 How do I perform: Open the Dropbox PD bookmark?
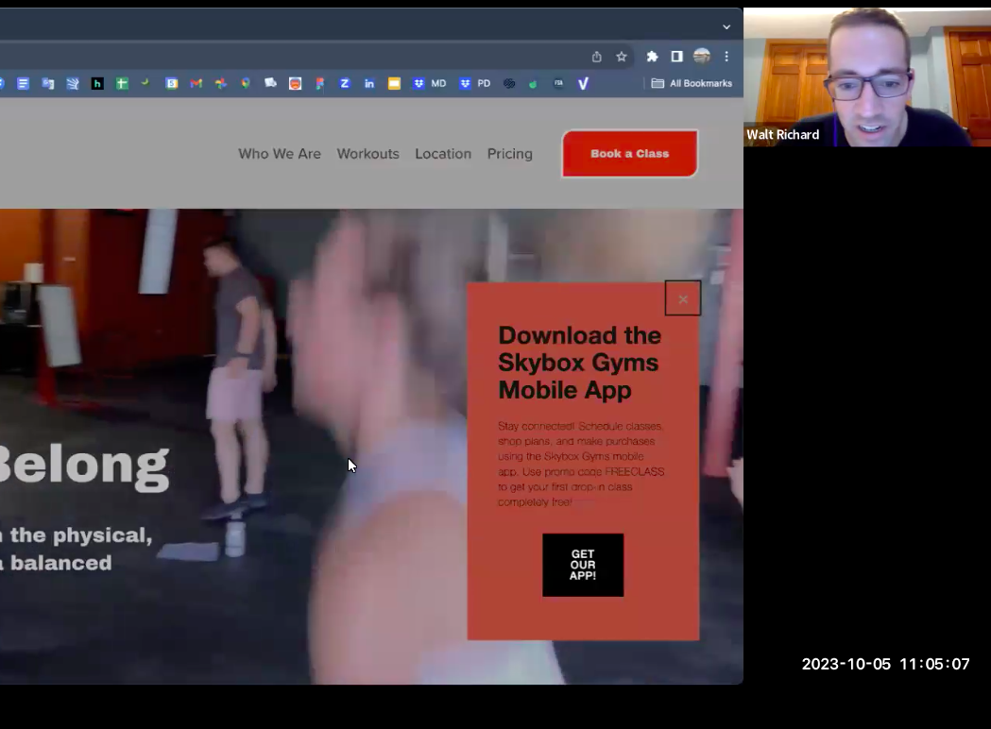[x=474, y=83]
